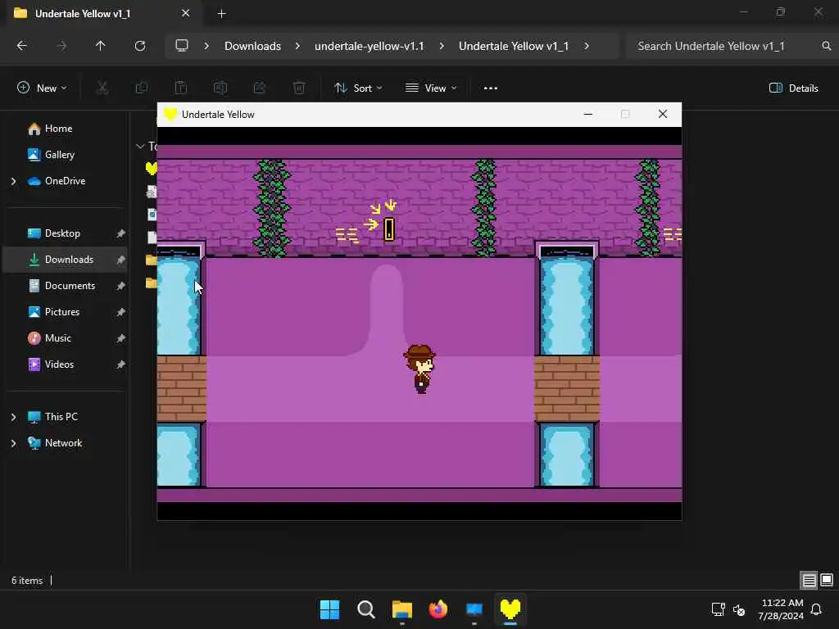Open Desktop in the sidebar
839x629 pixels.
pos(62,233)
